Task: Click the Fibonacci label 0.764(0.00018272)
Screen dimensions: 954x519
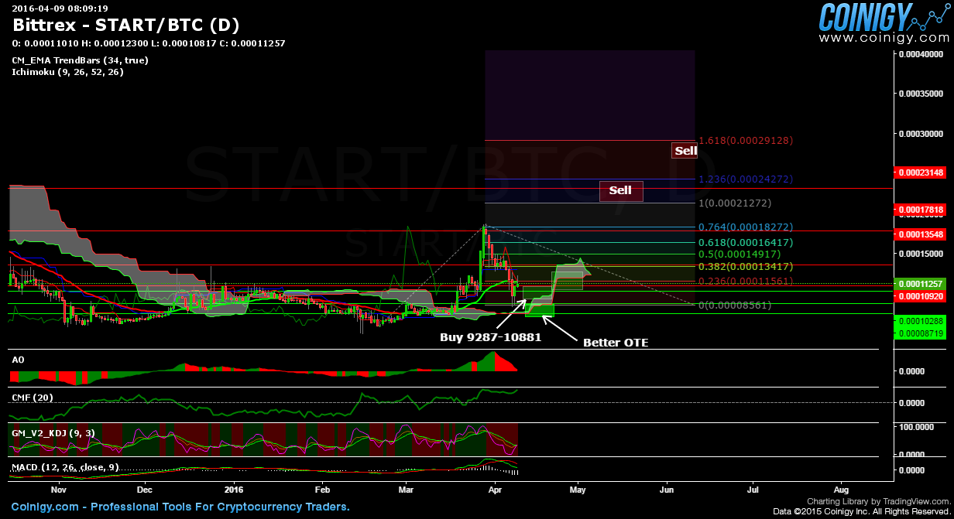Action: click(746, 227)
